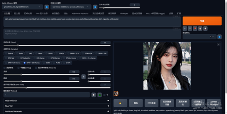
Task: Click the refresh icon beside the checkpoint dropdown
Action: [47, 7]
